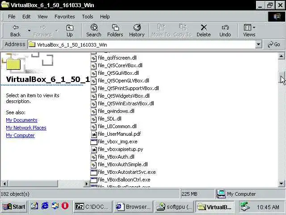Select file_UserManual.pdf icon
286x215 pixels.
pos(93,134)
